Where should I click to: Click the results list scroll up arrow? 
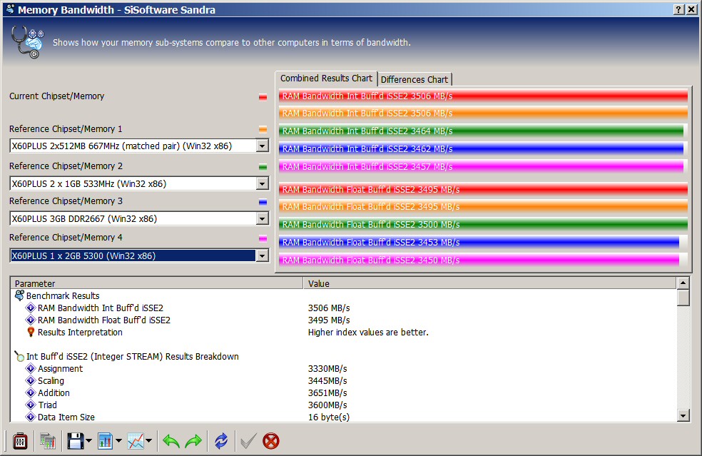[x=683, y=283]
